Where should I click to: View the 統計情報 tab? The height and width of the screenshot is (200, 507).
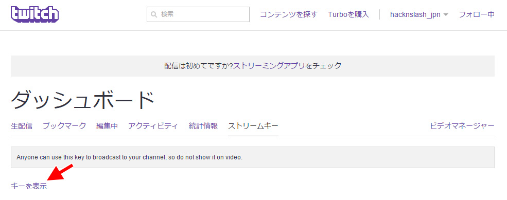coord(203,126)
